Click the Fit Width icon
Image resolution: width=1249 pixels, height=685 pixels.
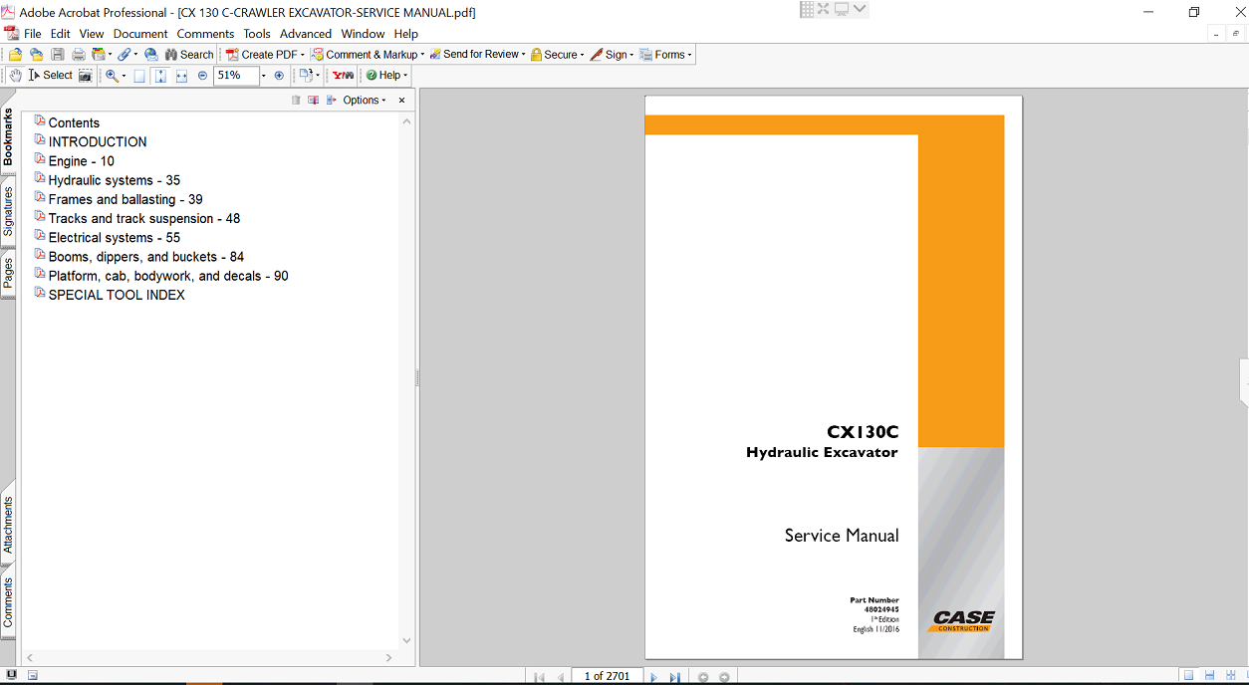181,76
